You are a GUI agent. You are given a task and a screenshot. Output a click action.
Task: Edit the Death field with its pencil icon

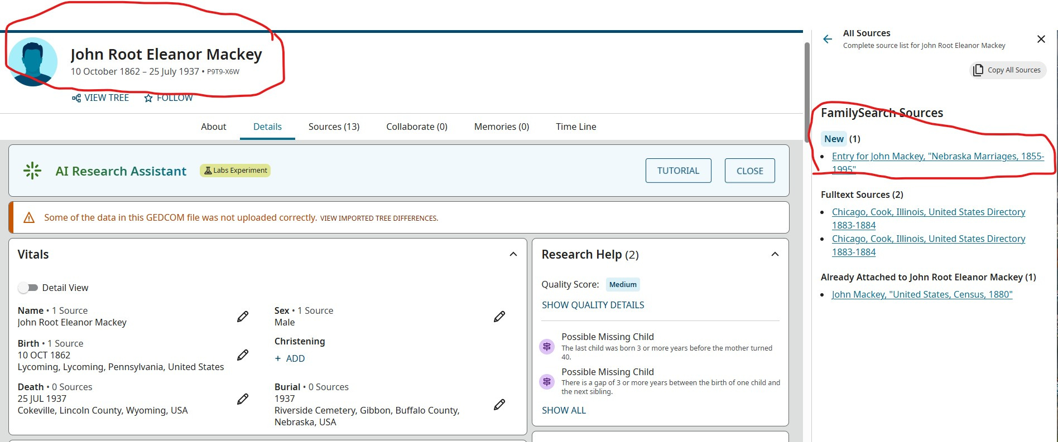[243, 399]
